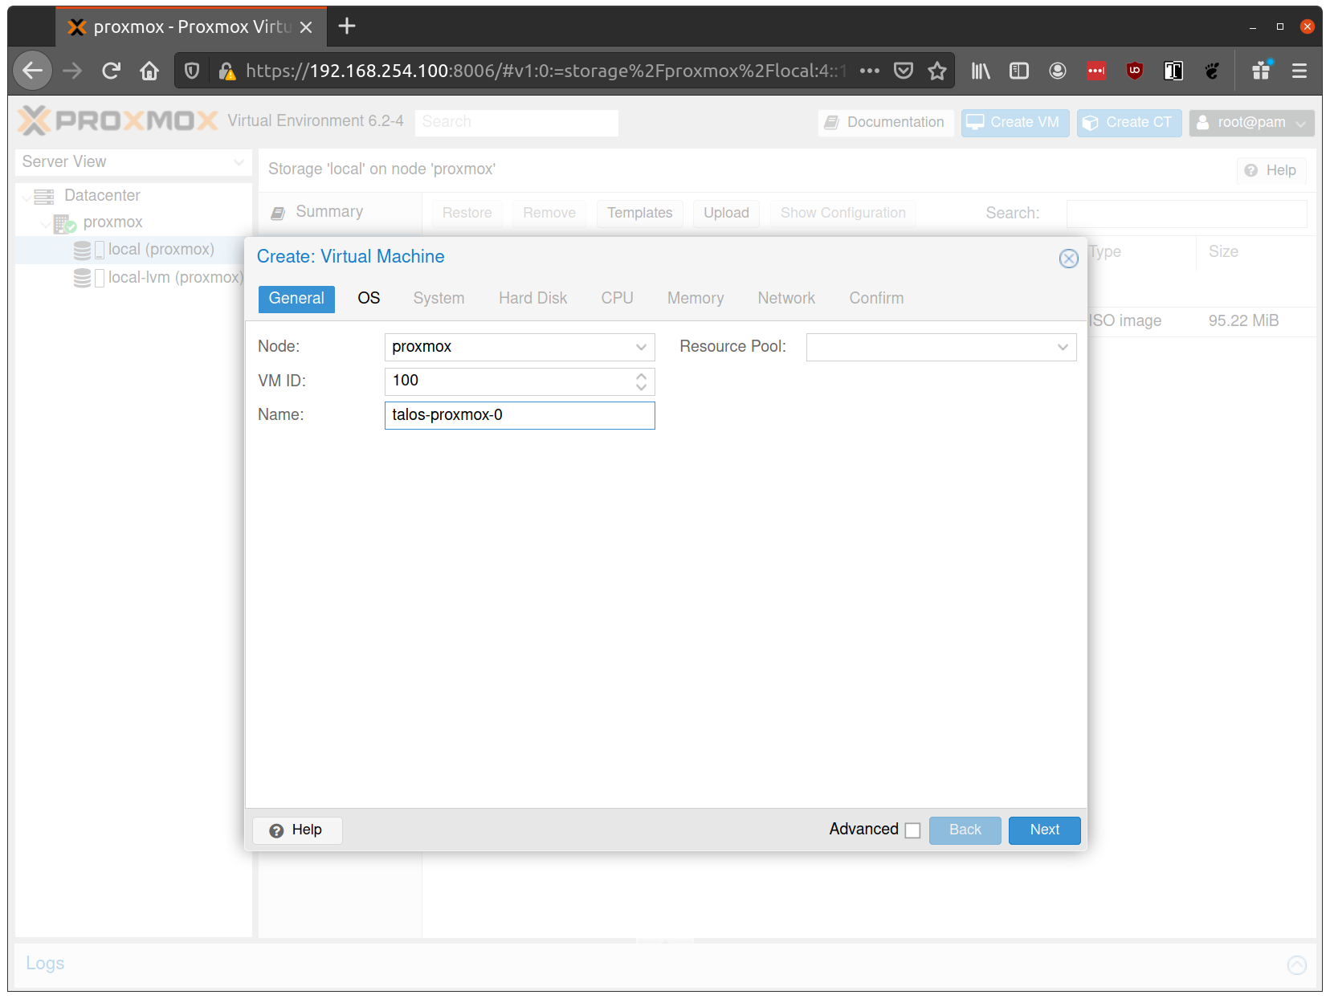Open Documentation button
The height and width of the screenshot is (999, 1330).
click(885, 123)
